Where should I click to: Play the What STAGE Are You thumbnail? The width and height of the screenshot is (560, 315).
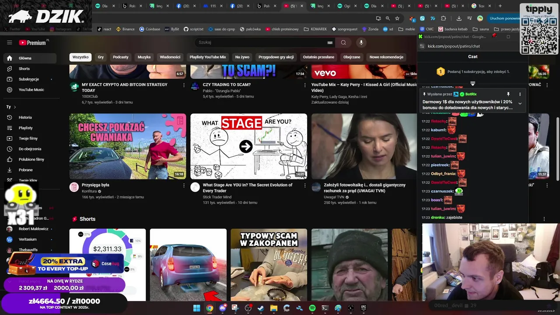coord(248,146)
